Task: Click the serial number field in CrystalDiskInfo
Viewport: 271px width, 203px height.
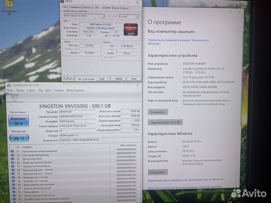Action: pyautogui.click(x=77, y=117)
